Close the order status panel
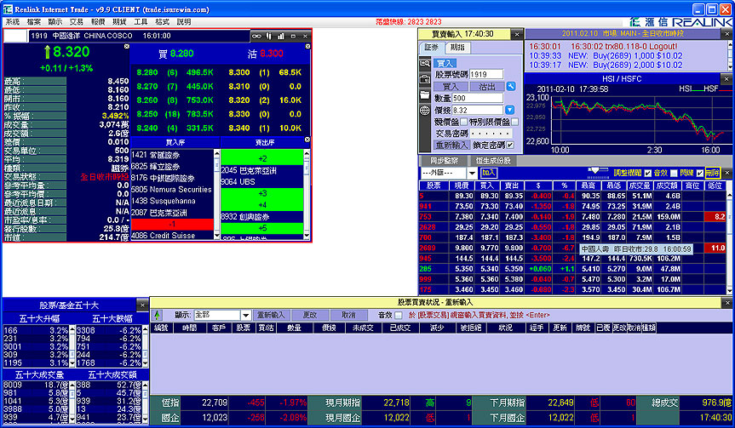 tap(726, 303)
